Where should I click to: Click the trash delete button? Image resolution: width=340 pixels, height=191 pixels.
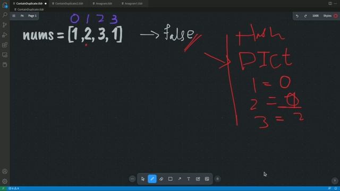click(x=217, y=179)
